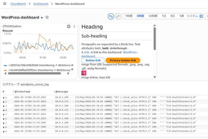208x139 pixels.
Task: Open the WordPress-dashboard link in text widget
Action: (x=109, y=54)
